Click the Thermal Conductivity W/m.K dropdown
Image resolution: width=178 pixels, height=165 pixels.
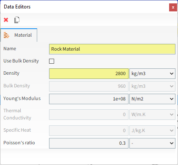pos(152,114)
